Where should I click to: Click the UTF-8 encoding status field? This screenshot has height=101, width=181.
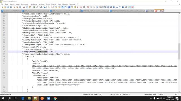pos(161,94)
